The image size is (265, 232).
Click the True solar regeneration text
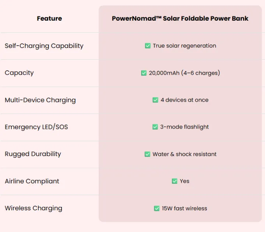click(184, 46)
